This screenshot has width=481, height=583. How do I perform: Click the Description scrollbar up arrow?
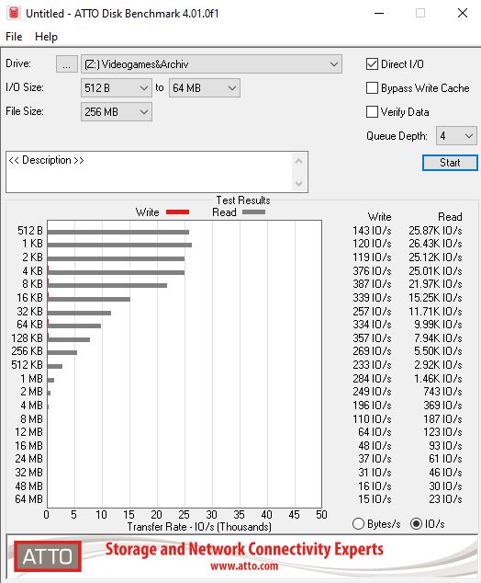pos(299,161)
